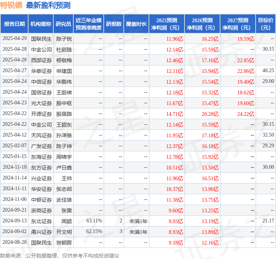This screenshot has height=259, width=276.
Task: Click target price 40.25
Action: click(x=268, y=71)
